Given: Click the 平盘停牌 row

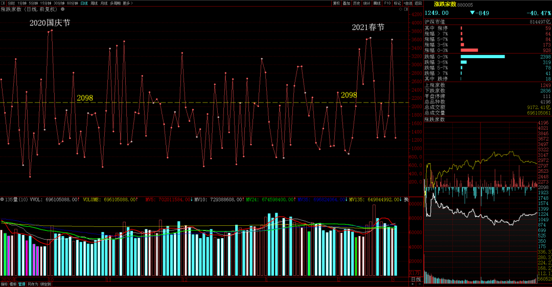Looking at the screenshot, I should 488,96.
